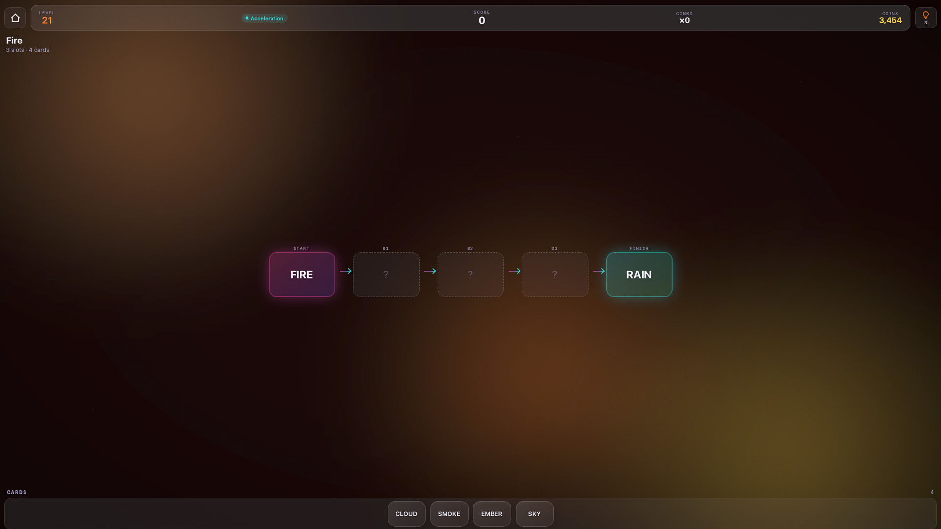Select empty slot 01
The height and width of the screenshot is (529, 941).
[386, 275]
